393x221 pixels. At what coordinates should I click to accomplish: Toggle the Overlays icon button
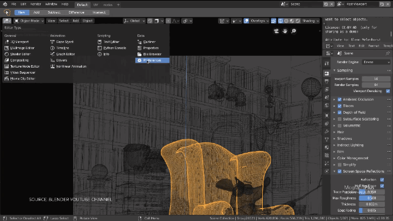[x=246, y=21]
